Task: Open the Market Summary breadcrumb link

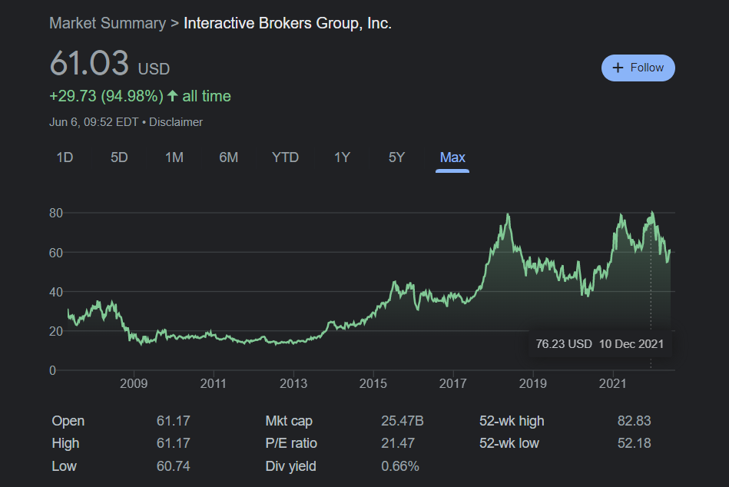Action: (108, 23)
